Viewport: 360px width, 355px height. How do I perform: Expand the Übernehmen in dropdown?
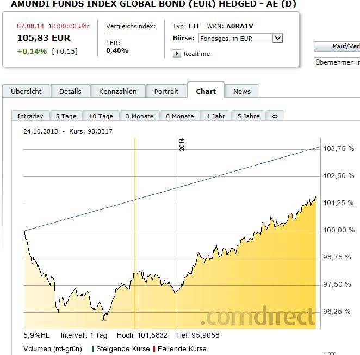(337, 62)
